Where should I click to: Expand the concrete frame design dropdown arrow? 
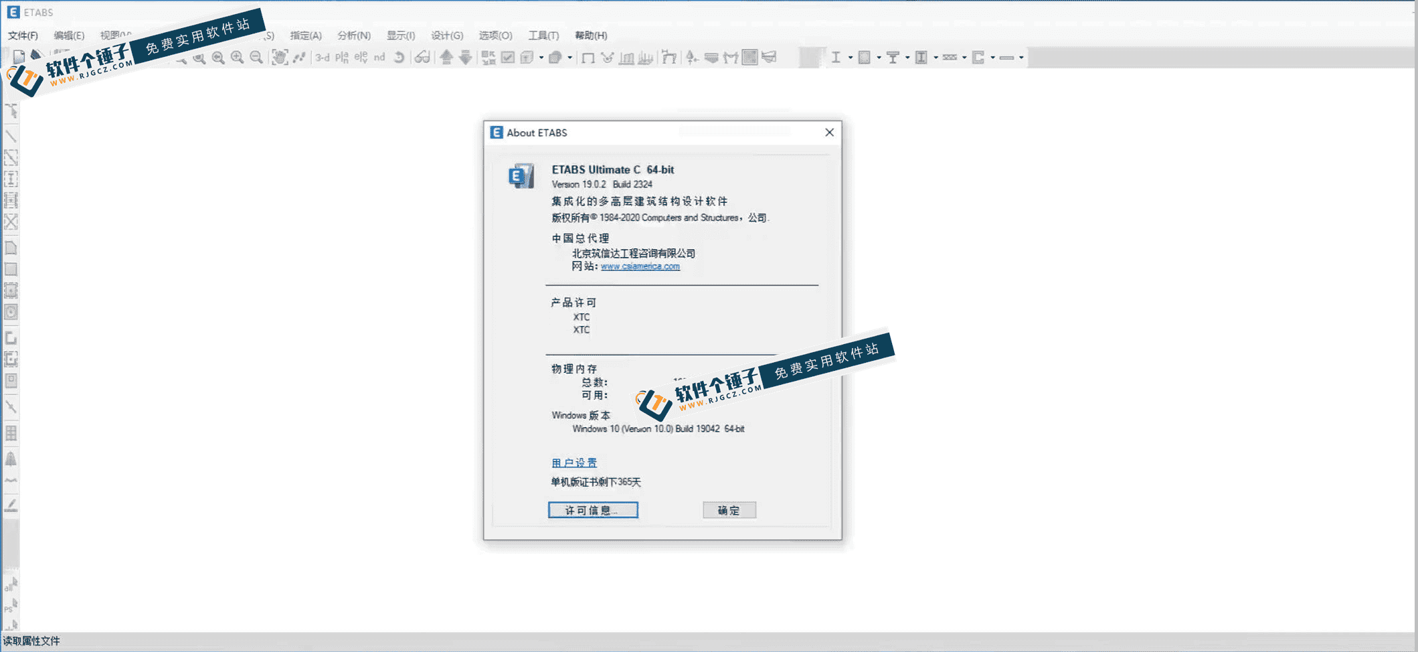(879, 58)
